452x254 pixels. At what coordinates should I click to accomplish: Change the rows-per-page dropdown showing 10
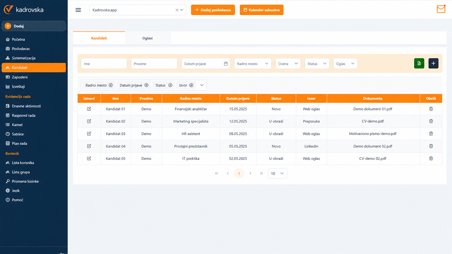(277, 173)
